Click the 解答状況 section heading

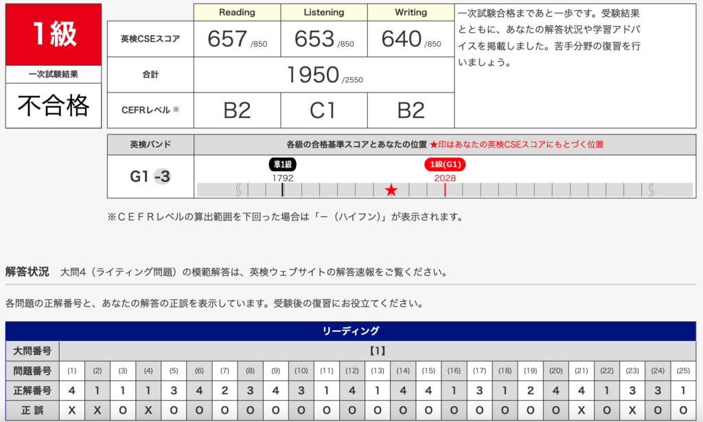click(27, 272)
